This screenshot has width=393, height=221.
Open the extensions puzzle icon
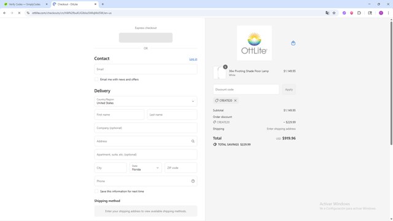(x=359, y=13)
